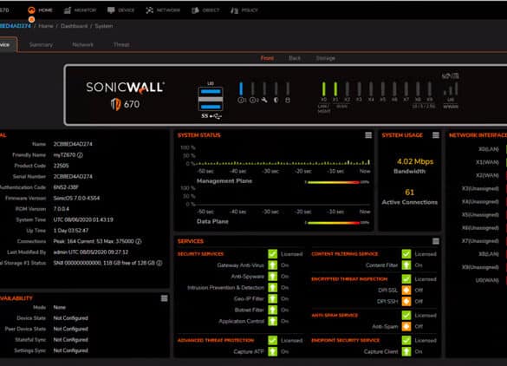The image size is (507, 366).
Task: Click the DPI SSH Off status icon
Action: pyautogui.click(x=406, y=302)
